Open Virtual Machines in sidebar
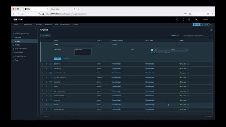Screen dimensions: 226x127 (x=21, y=49)
